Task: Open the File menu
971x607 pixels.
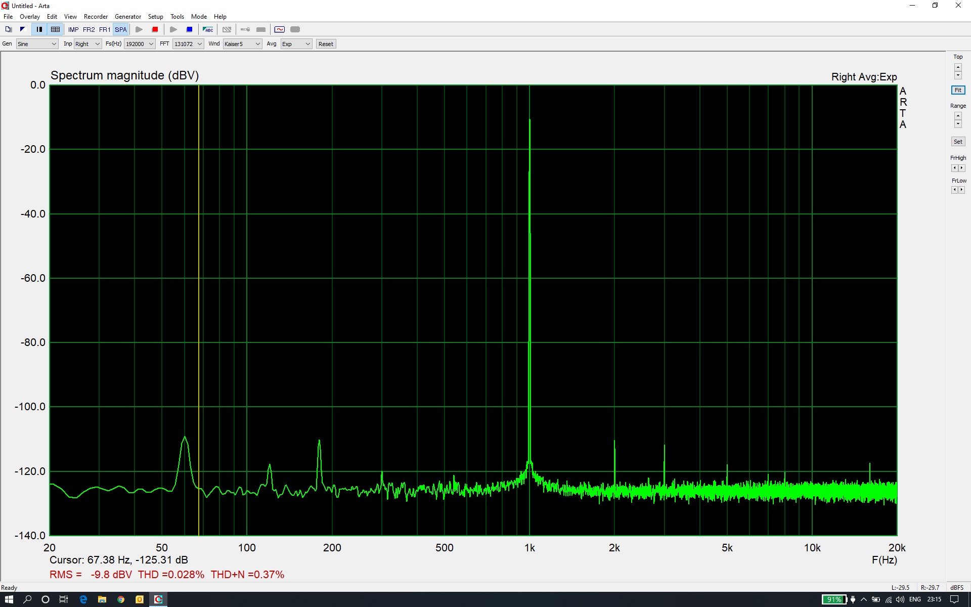Action: [x=8, y=17]
